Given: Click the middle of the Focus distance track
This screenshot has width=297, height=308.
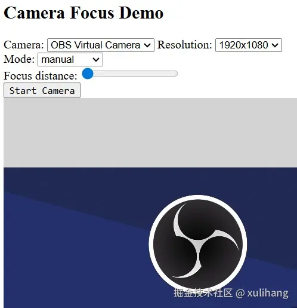Looking at the screenshot, I should coord(130,74).
